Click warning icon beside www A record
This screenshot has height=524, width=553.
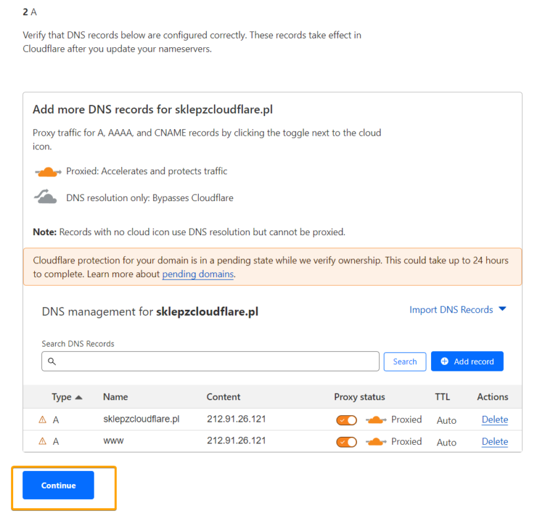click(43, 441)
